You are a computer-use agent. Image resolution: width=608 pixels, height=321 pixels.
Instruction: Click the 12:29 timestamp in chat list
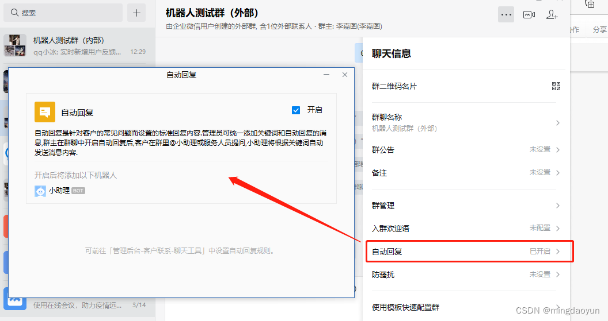pos(138,52)
